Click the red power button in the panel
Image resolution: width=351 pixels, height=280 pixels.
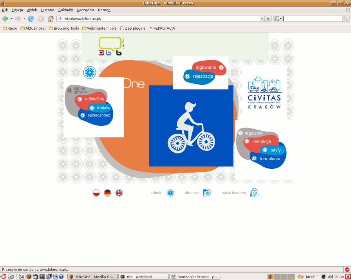(347, 277)
